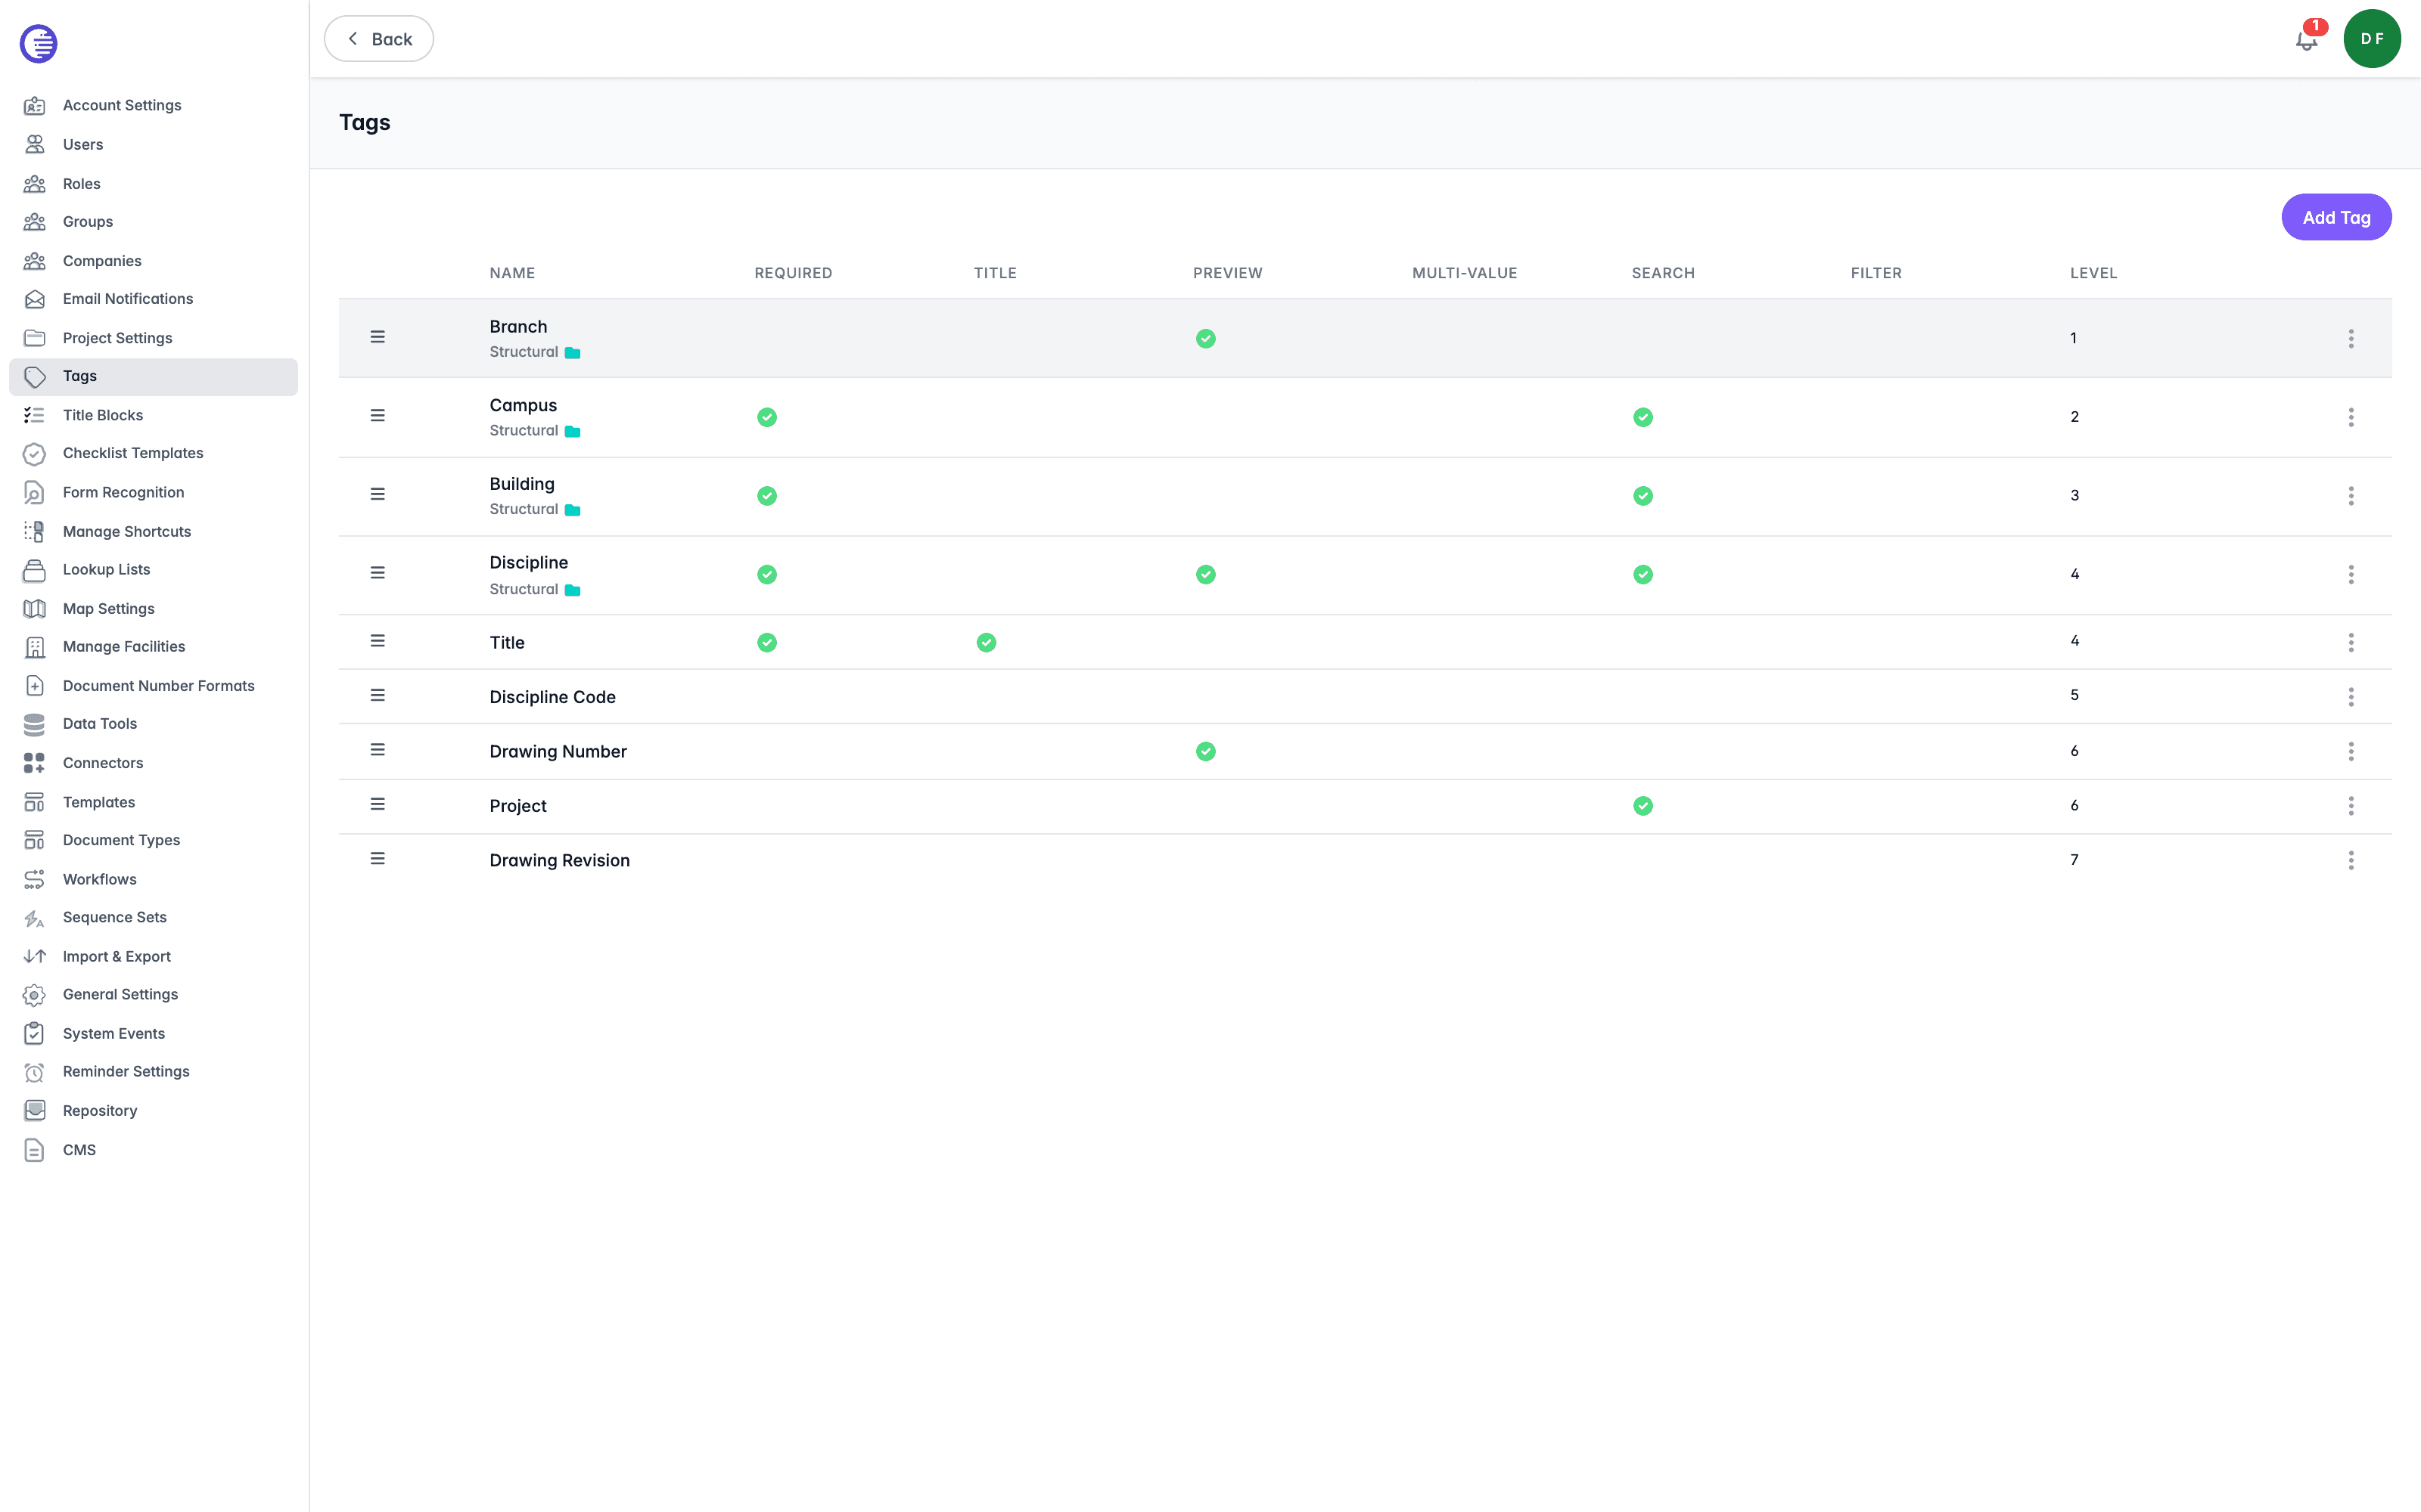Open the CMS link in sidebar

79,1150
